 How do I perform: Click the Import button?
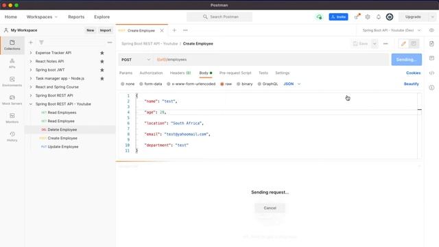pyautogui.click(x=106, y=30)
